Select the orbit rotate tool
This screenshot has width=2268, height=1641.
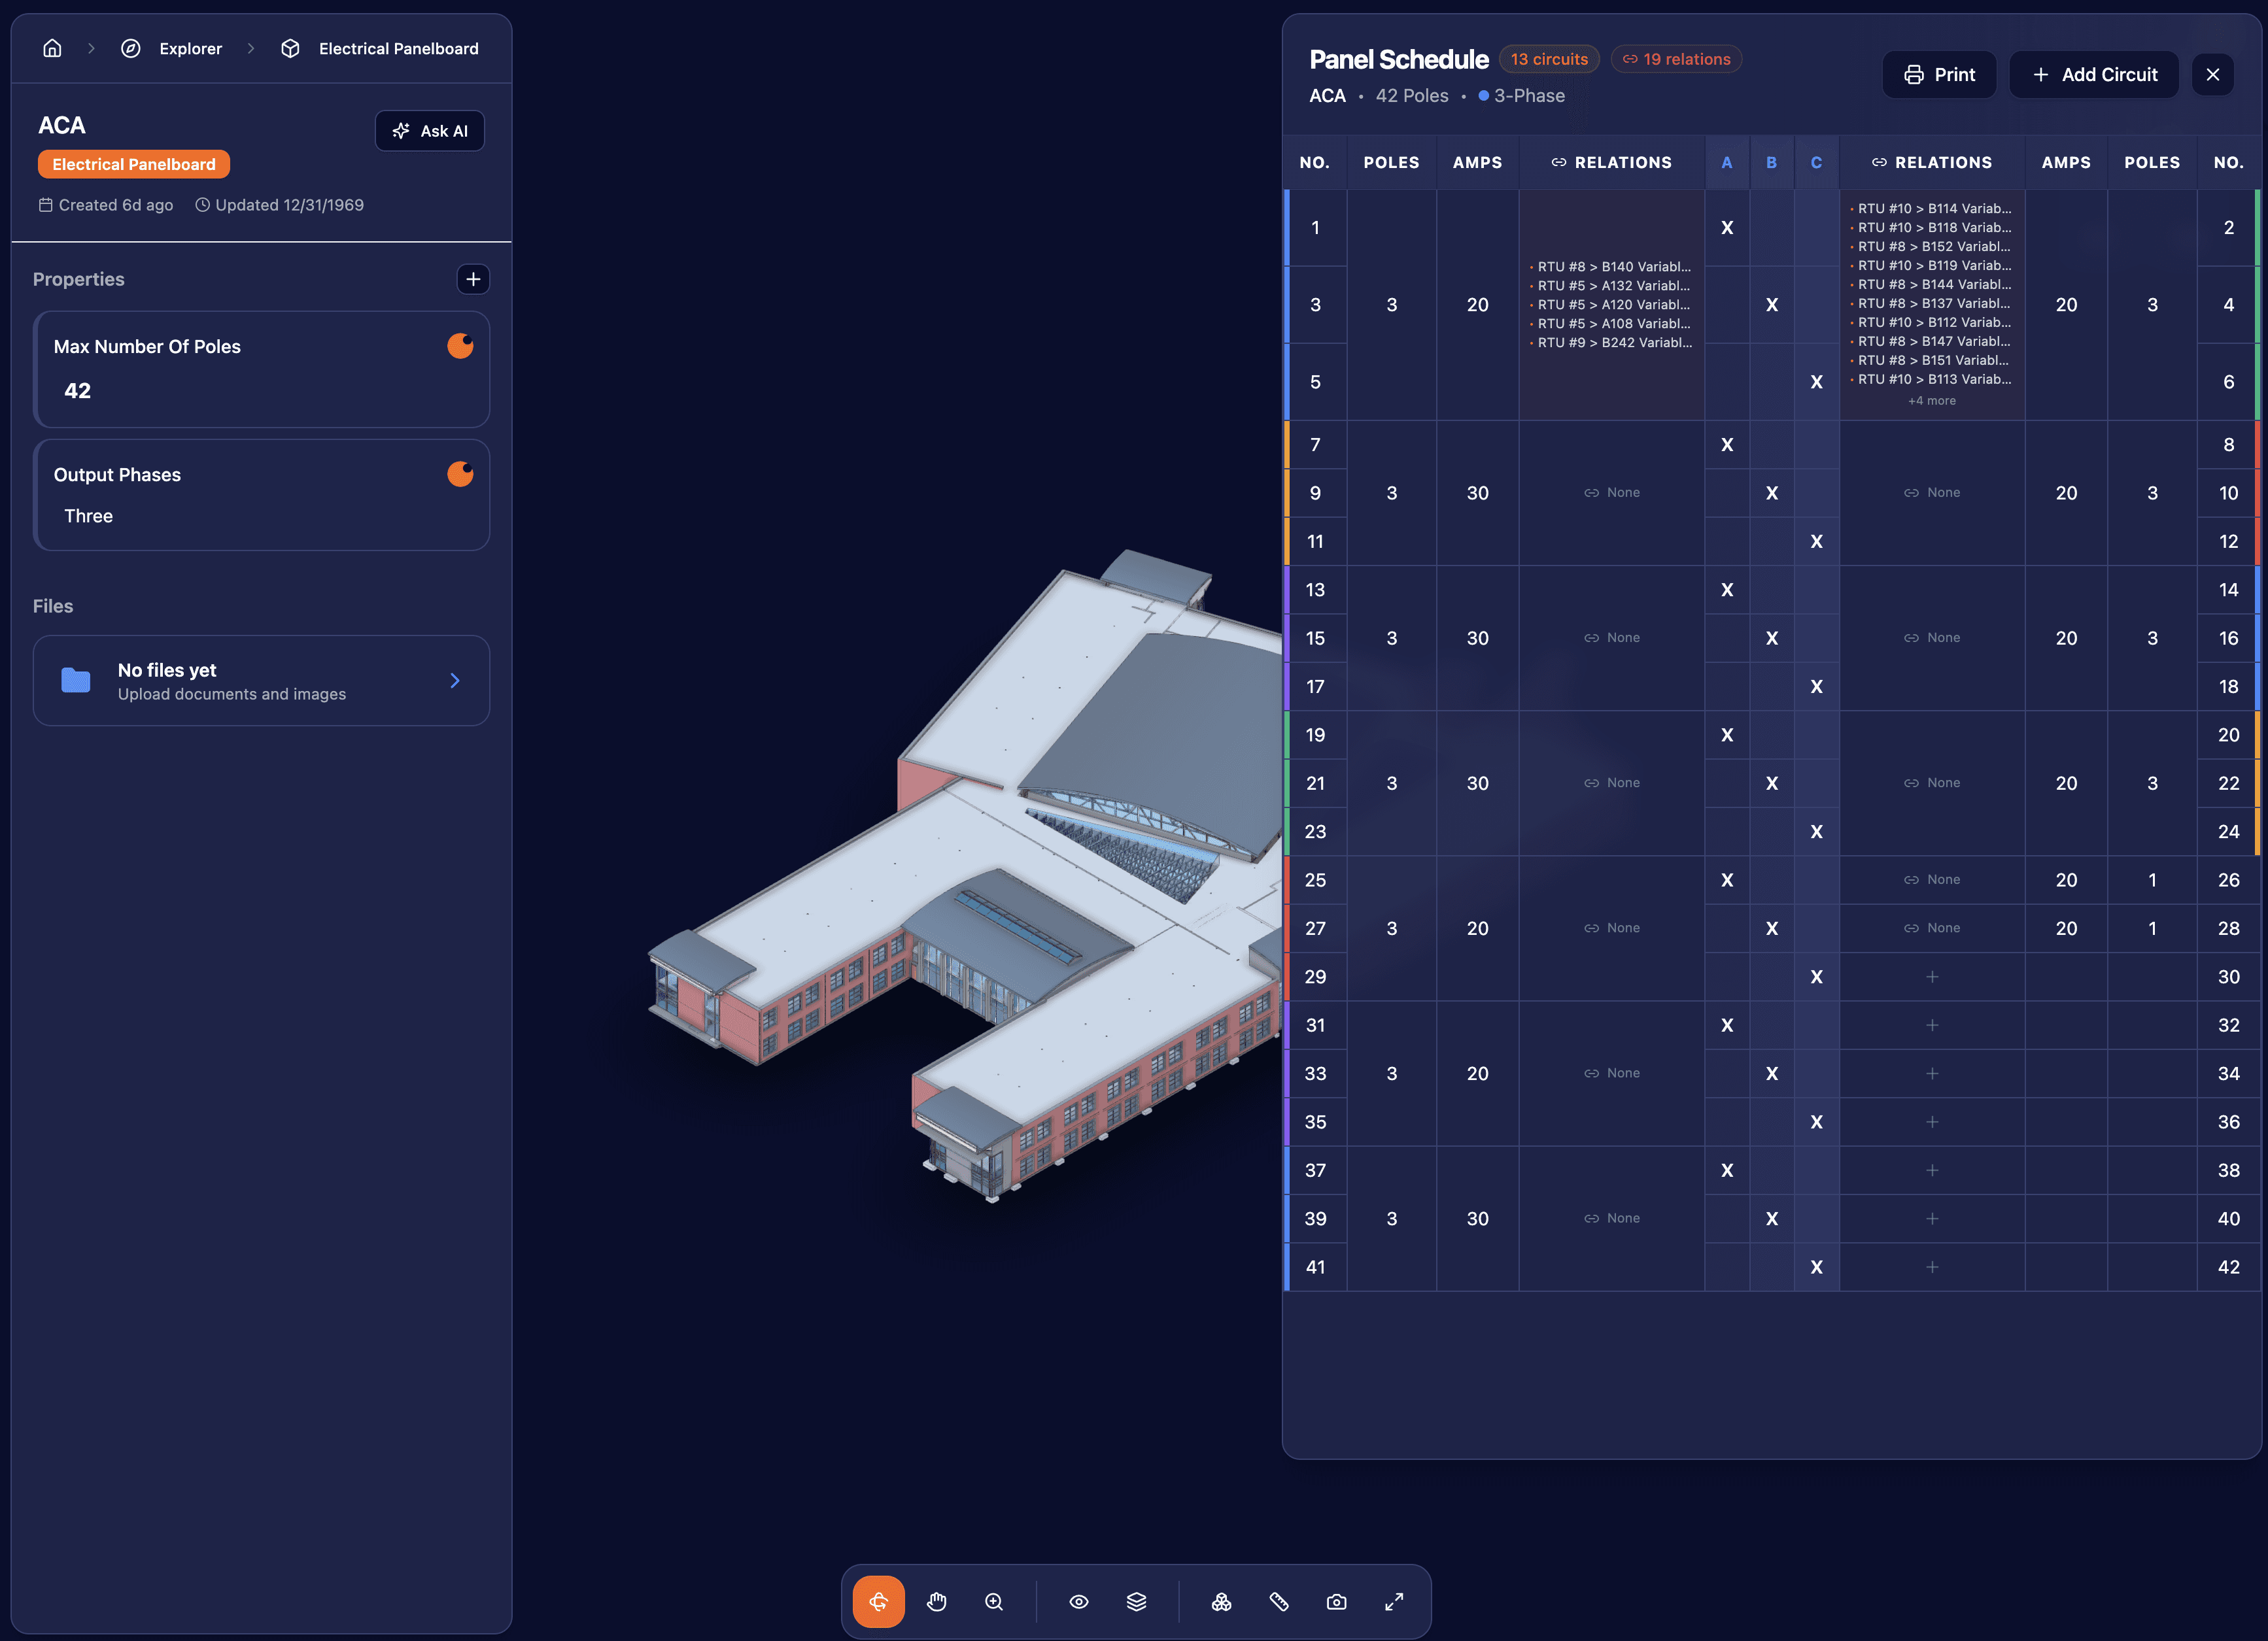878,1601
